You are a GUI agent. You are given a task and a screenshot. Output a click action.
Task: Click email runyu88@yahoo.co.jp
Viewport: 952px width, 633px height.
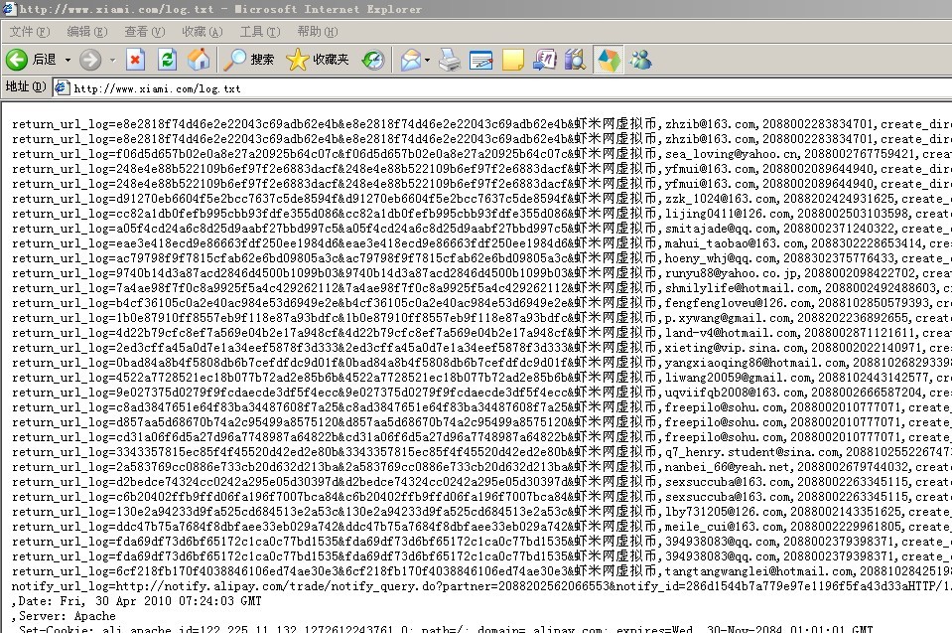tap(731, 273)
